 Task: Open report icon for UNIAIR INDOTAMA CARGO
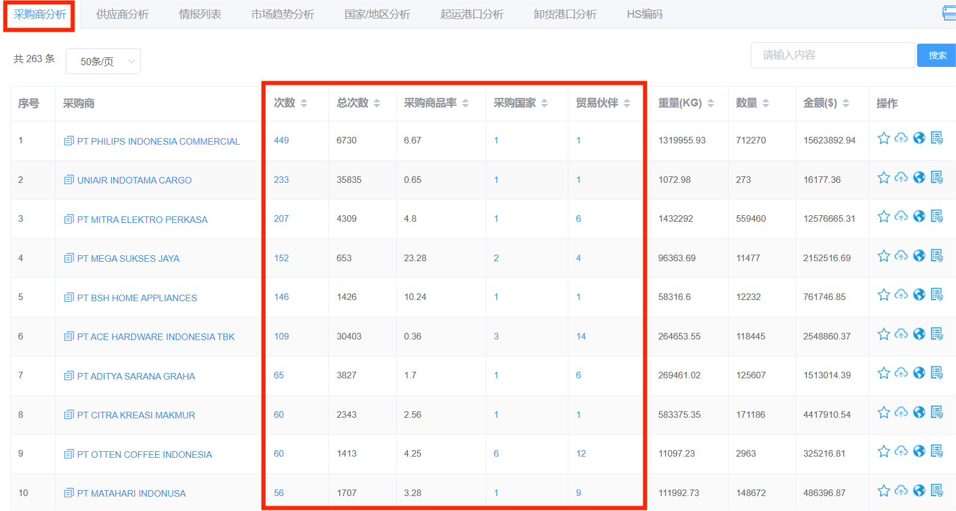[x=937, y=178]
